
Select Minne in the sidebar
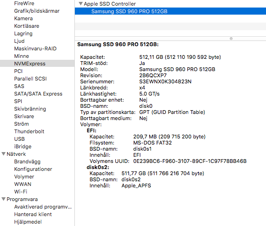click(22, 56)
